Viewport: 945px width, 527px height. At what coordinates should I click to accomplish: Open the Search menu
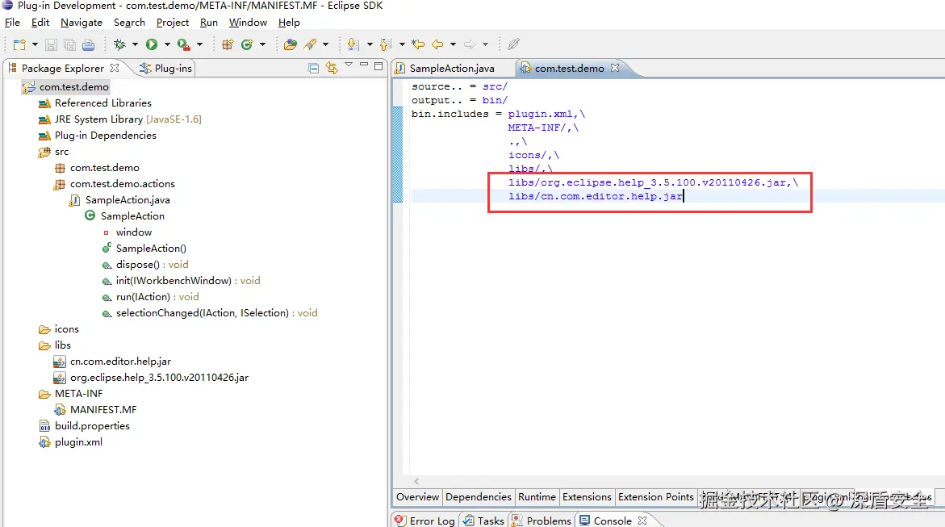coord(130,23)
